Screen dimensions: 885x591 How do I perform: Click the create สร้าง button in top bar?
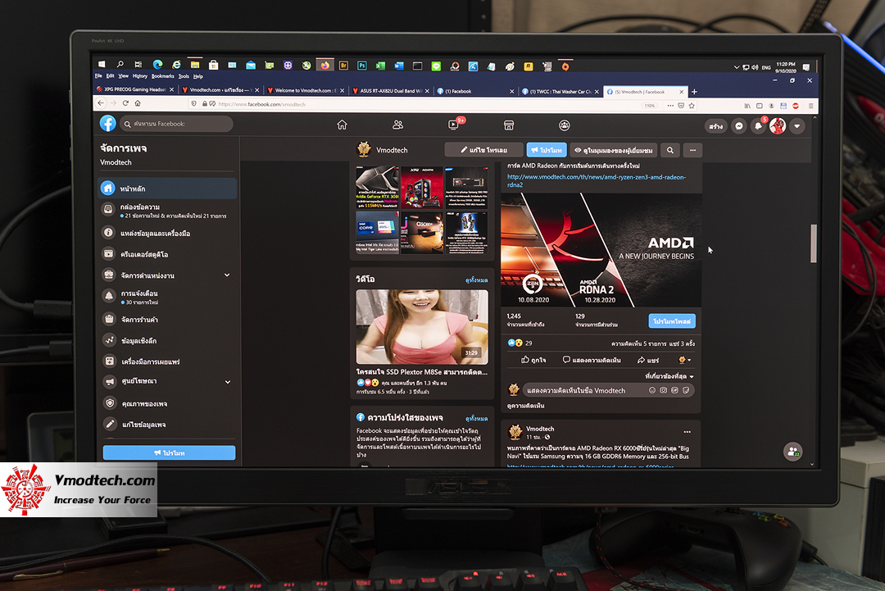(x=715, y=126)
